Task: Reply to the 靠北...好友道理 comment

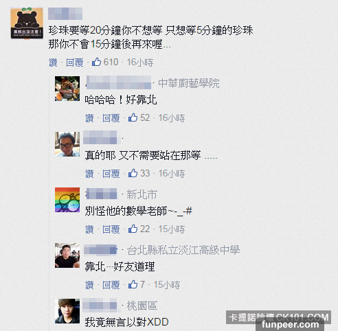Action: pos(111,285)
